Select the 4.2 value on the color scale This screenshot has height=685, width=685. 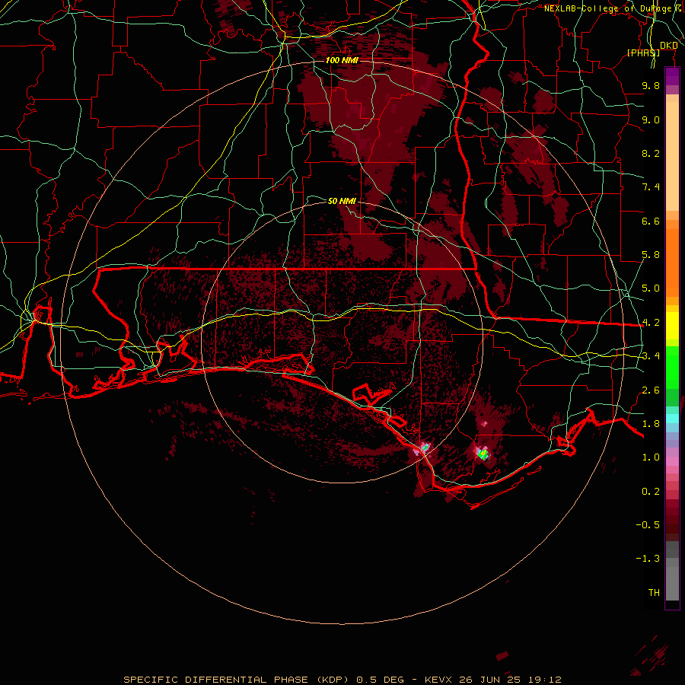tap(651, 323)
